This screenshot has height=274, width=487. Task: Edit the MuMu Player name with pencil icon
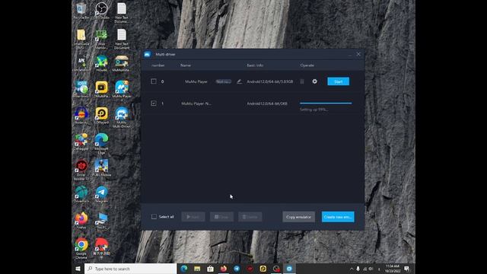[239, 81]
